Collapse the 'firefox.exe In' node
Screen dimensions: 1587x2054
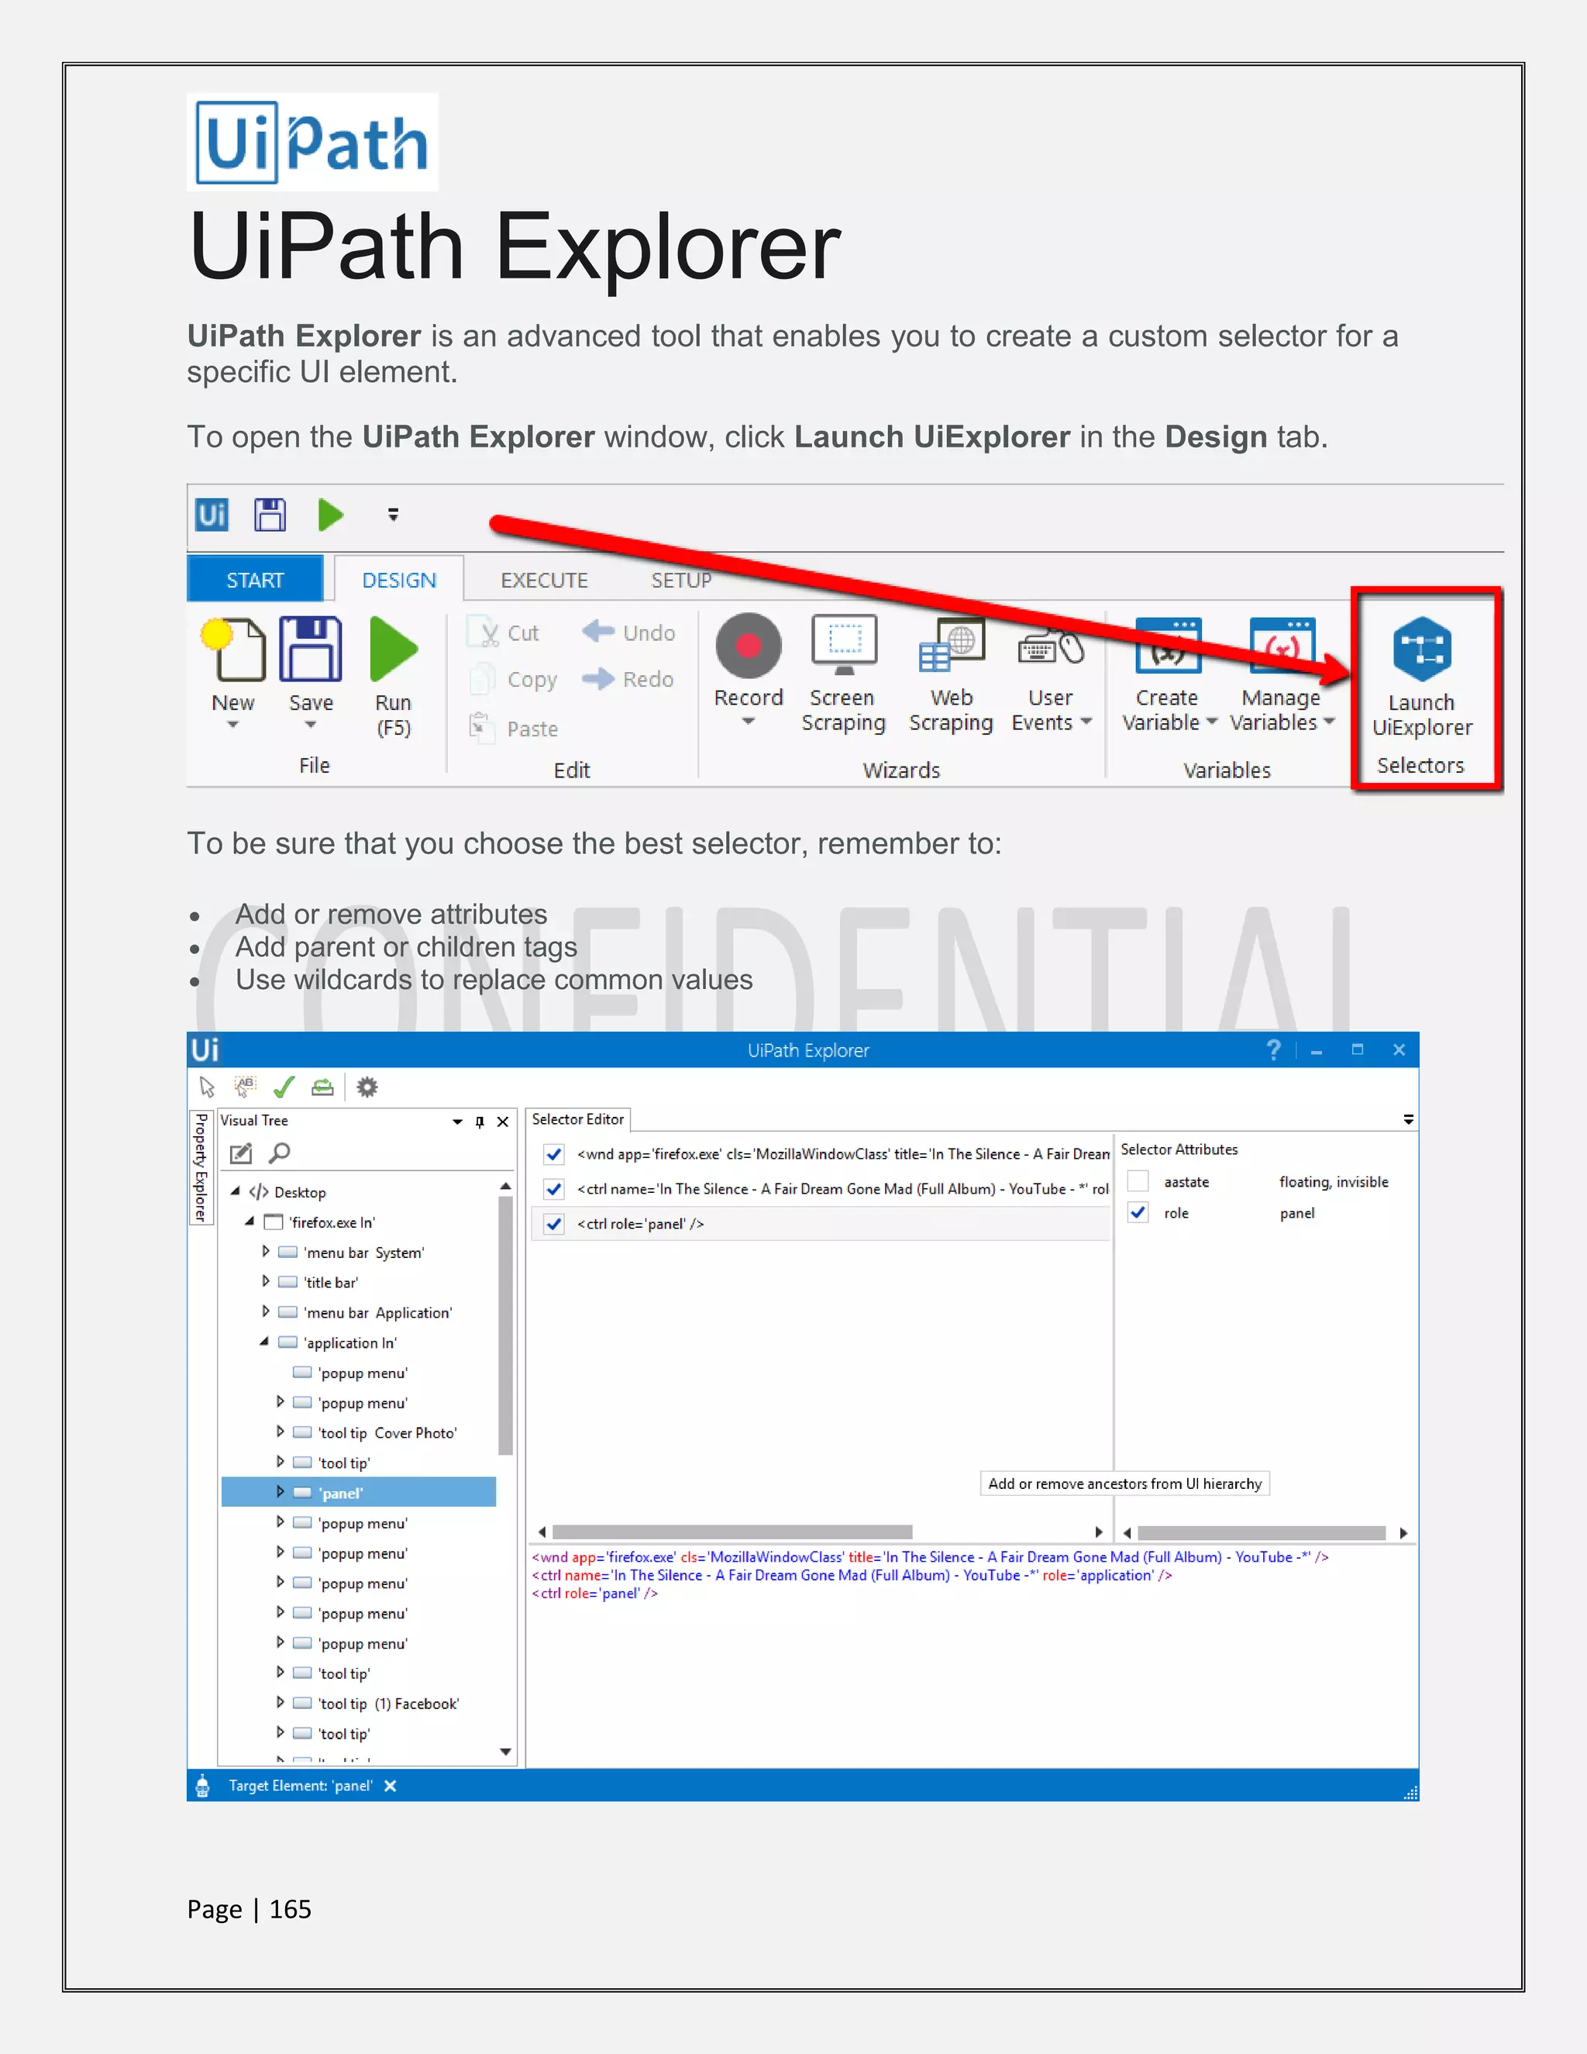(x=250, y=1221)
